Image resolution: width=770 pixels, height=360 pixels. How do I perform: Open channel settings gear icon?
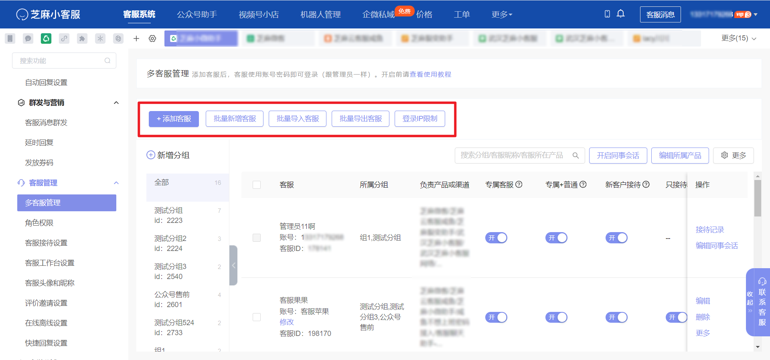tap(152, 38)
